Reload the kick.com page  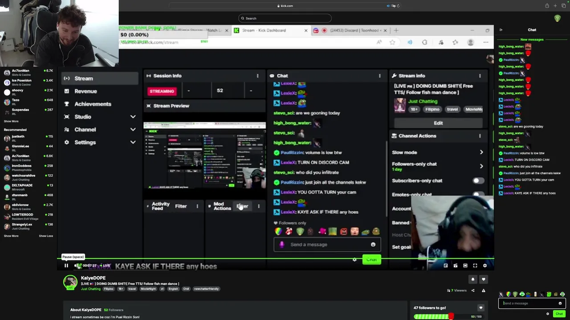(398, 6)
